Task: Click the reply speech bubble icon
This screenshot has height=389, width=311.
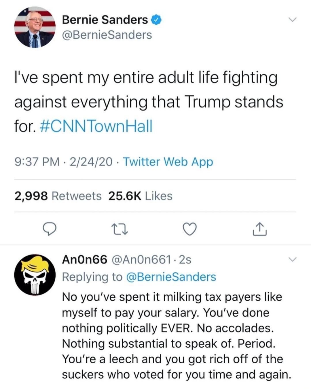Action: (x=49, y=229)
